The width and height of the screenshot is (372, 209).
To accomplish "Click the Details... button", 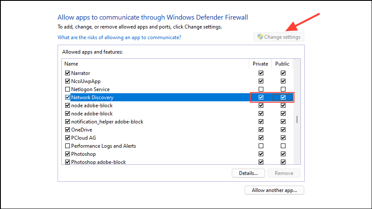I will [x=248, y=173].
